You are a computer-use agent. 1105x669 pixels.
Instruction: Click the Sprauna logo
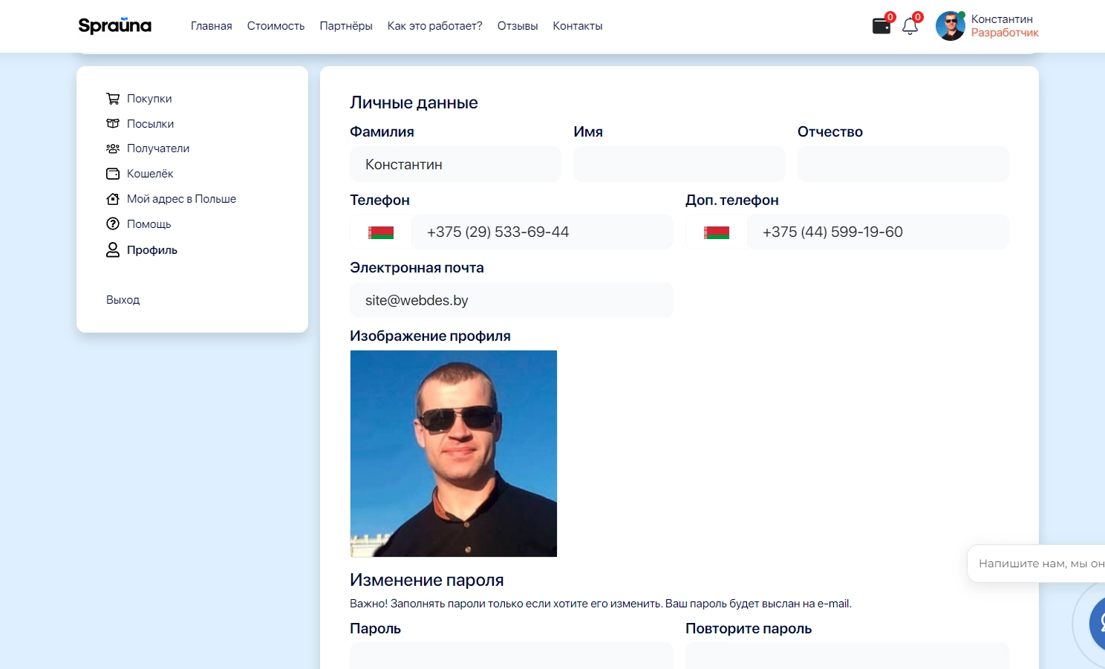[x=115, y=26]
